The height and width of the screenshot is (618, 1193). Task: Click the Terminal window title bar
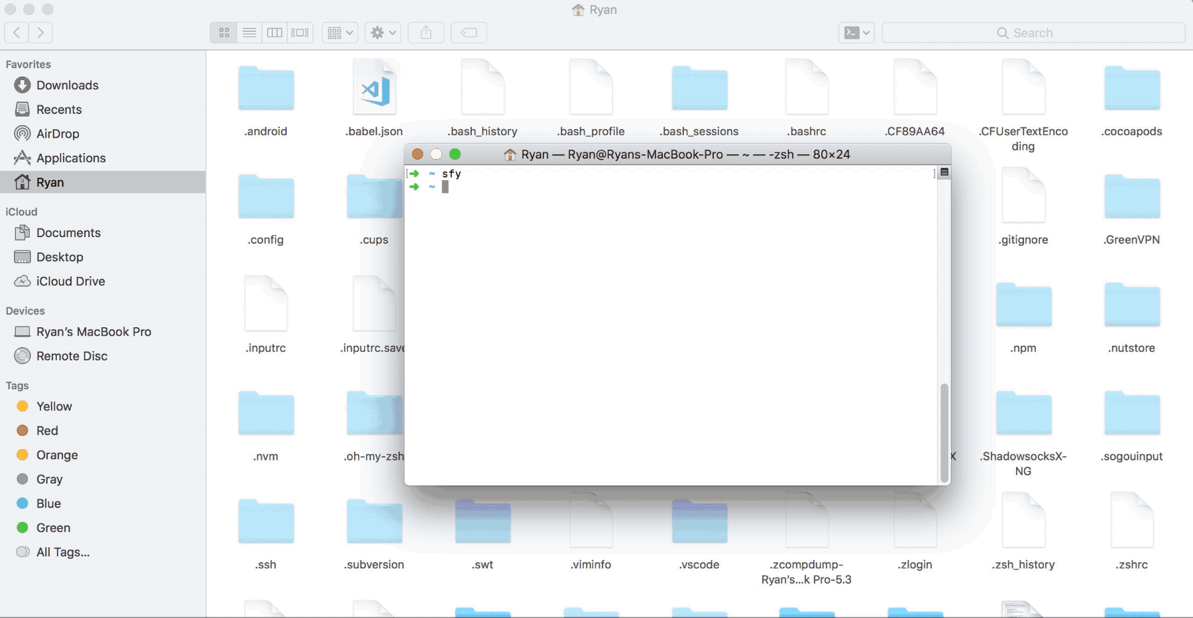(677, 154)
